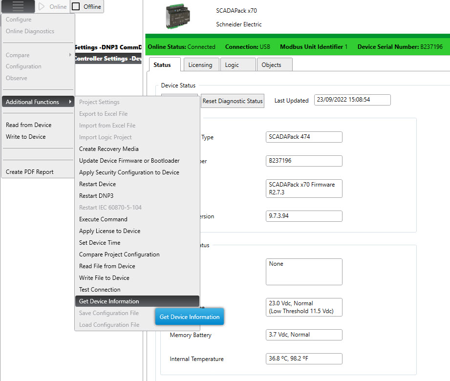Open the Objects tab
Viewport: 450px width, 381px height.
pyautogui.click(x=275, y=65)
